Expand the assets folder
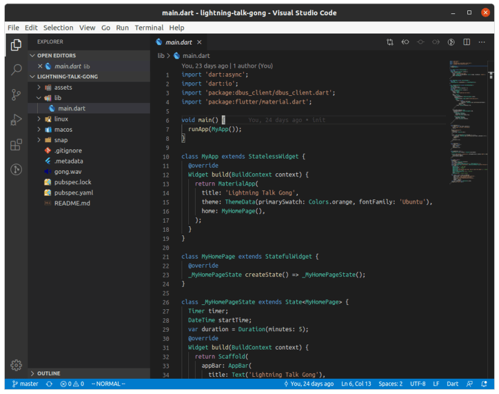 tap(63, 87)
